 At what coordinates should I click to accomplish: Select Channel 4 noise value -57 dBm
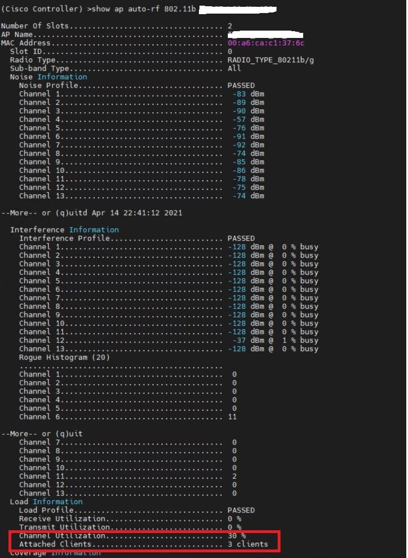pos(248,120)
